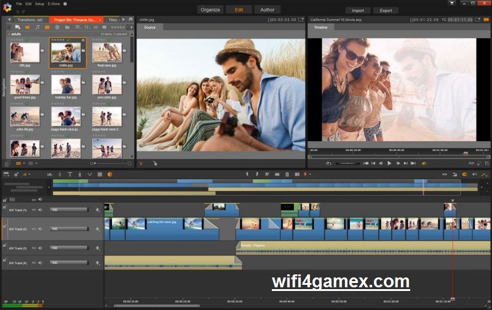Click the Import button
Screen dimensions: 492x310
358,10
